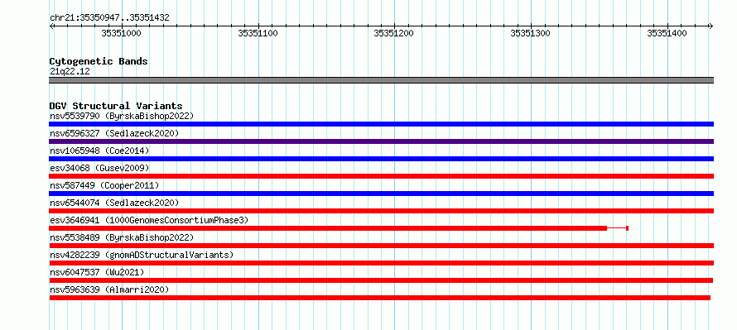Click the nsv4282239 (gnomADStructuralVariants) label

142,255
